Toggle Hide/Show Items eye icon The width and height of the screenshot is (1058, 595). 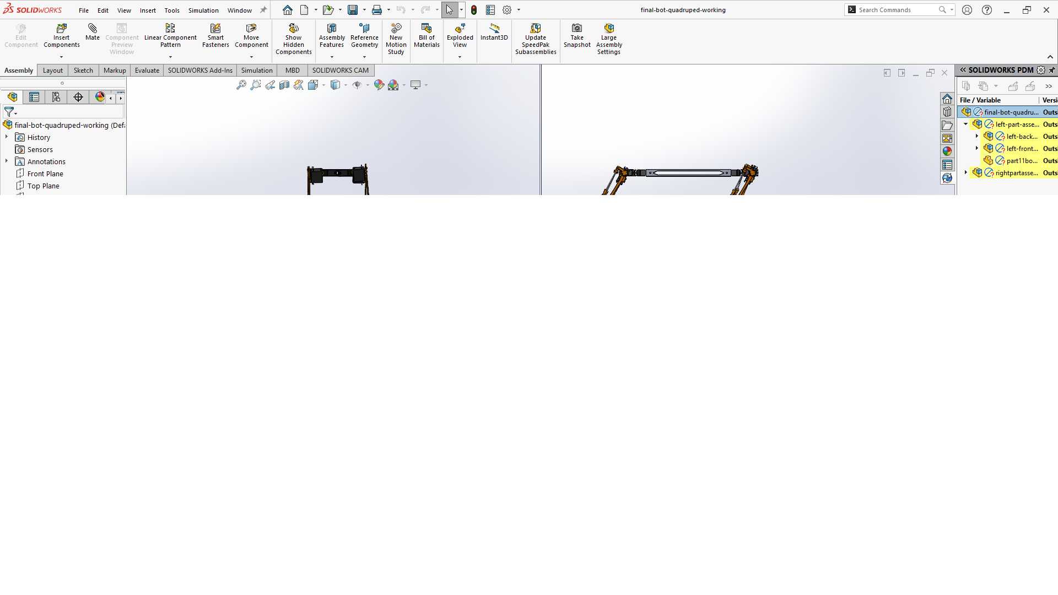coord(357,85)
